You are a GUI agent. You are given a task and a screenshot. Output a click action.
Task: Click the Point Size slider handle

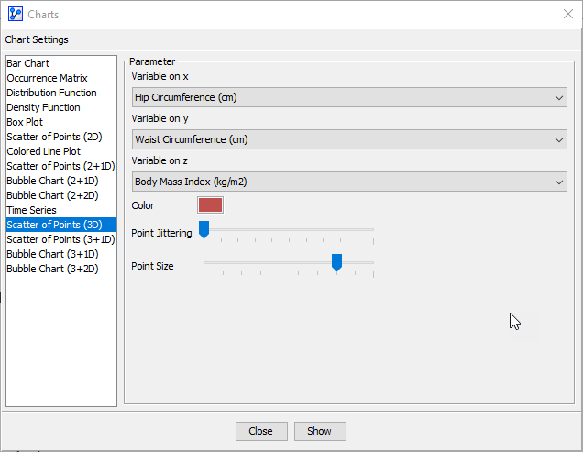pyautogui.click(x=336, y=263)
